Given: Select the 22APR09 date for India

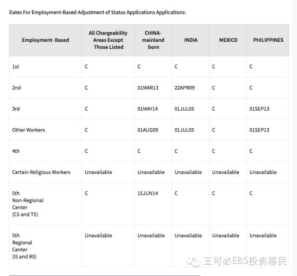Looking at the screenshot, I should (185, 88).
